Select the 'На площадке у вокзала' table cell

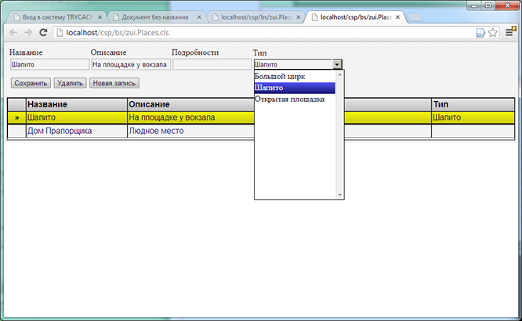[190, 117]
